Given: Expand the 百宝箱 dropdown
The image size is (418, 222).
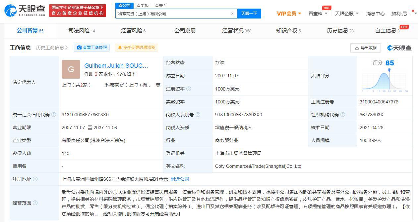Looking at the screenshot, I should tap(318, 14).
